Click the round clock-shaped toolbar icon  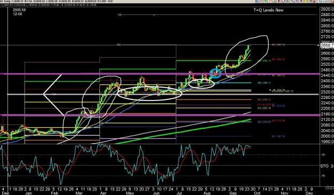coord(284,1)
